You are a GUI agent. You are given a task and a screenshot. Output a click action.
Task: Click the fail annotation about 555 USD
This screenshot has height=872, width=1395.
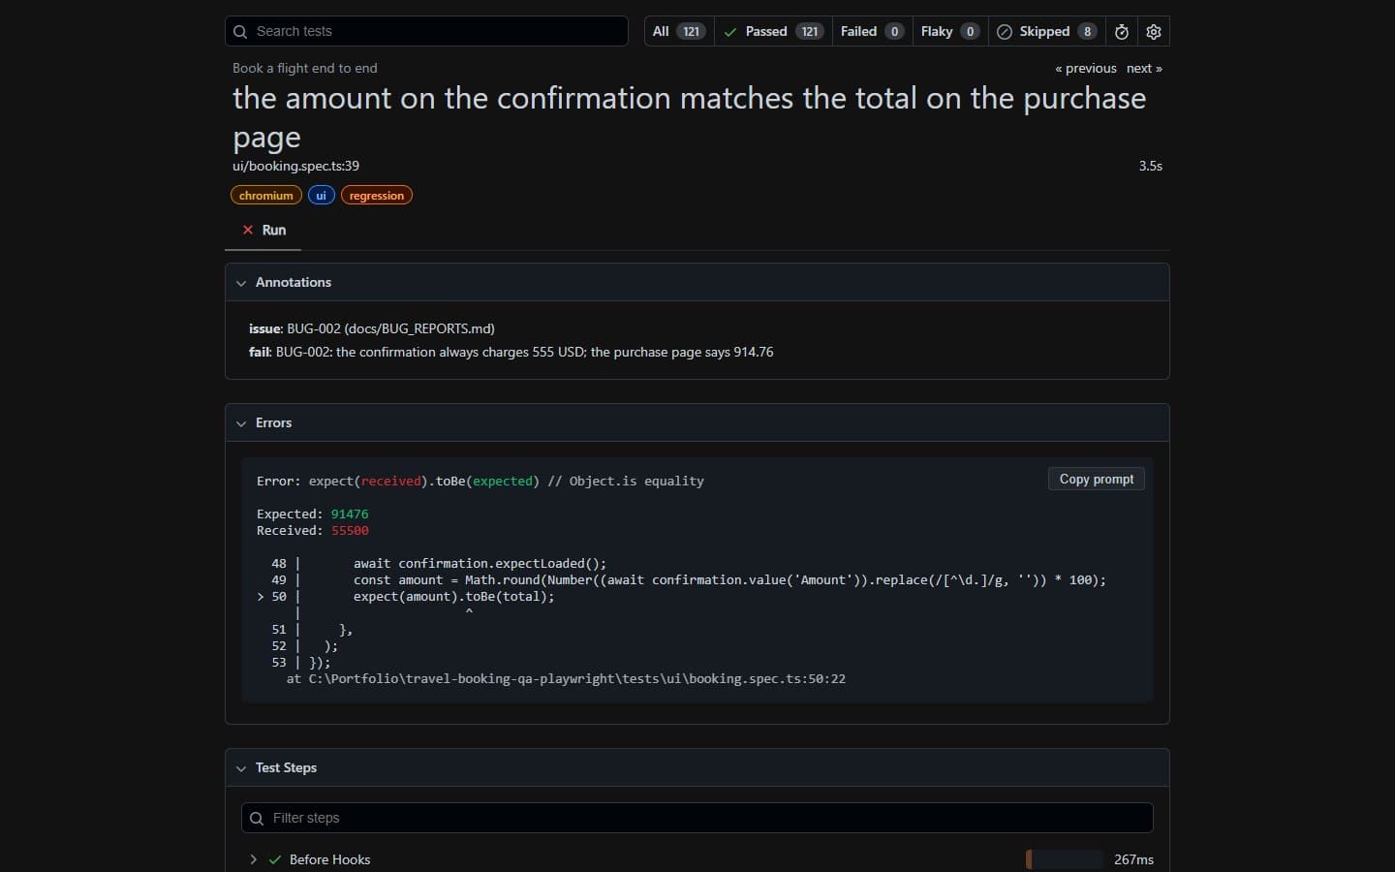point(511,353)
